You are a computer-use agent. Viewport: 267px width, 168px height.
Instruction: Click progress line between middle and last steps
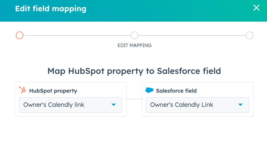coord(192,36)
